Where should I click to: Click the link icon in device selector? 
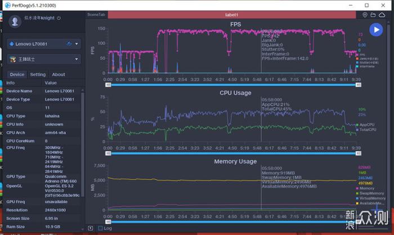(x=69, y=44)
